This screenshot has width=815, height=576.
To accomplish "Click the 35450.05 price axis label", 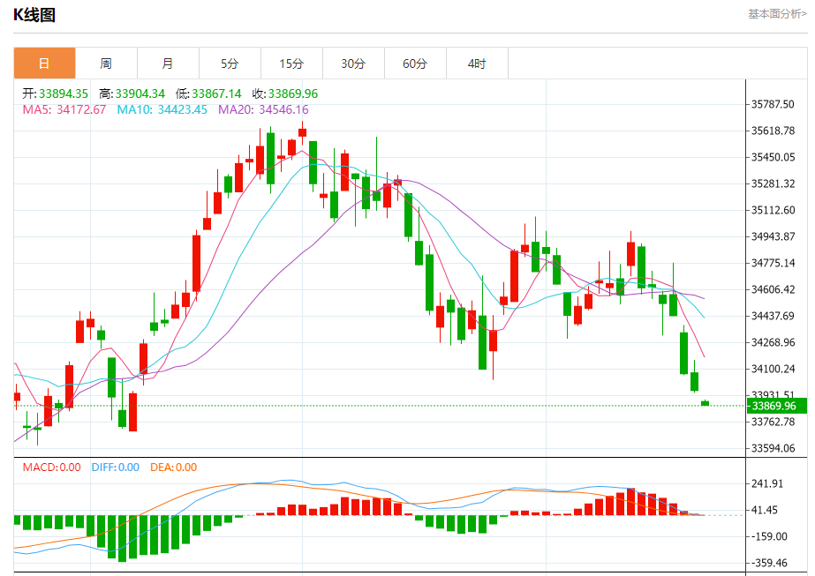I will pyautogui.click(x=773, y=157).
